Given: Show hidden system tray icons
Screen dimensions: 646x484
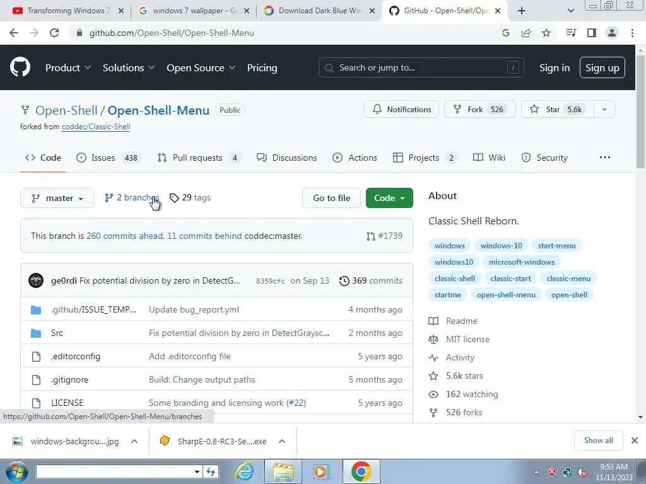Looking at the screenshot, I should pos(536,472).
